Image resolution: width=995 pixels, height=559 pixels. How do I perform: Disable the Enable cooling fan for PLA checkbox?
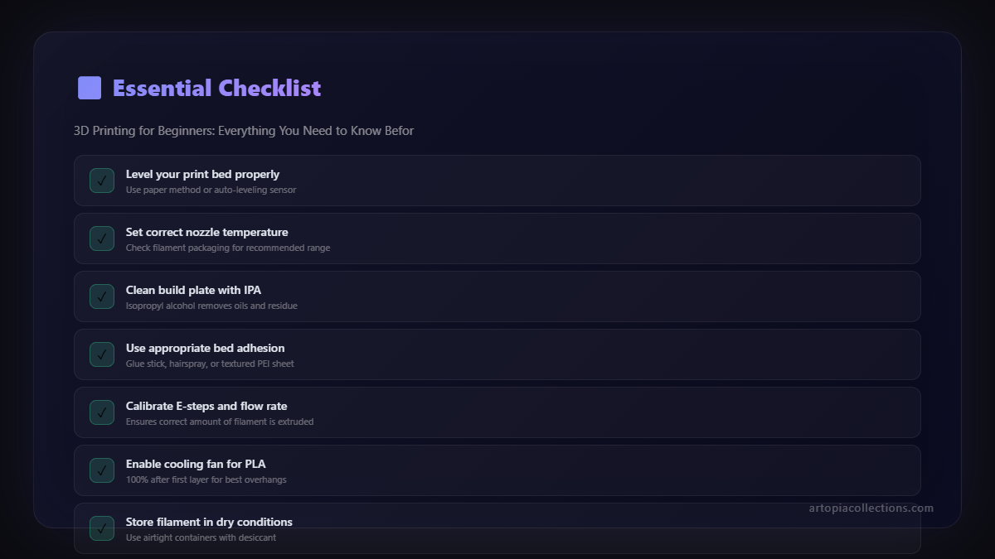point(102,470)
